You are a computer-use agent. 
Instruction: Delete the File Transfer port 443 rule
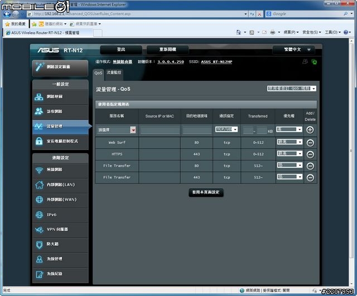310,178
